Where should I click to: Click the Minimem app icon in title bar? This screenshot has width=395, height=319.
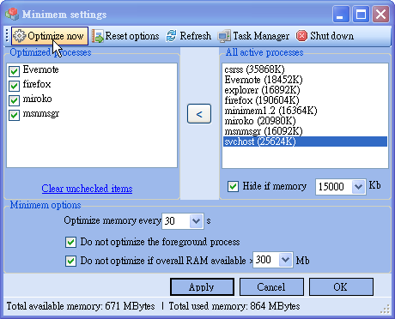[x=12, y=14]
